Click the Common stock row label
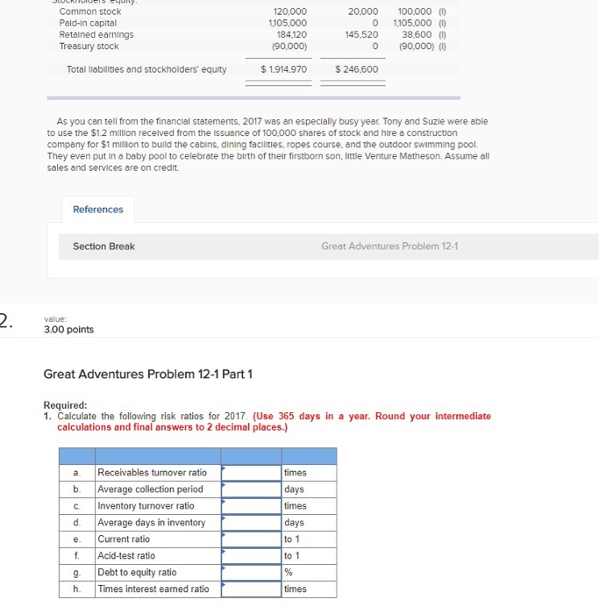This screenshot has height=614, width=599. (90, 11)
